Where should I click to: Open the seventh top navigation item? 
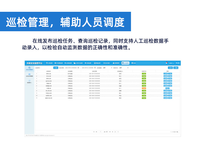coord(107,63)
